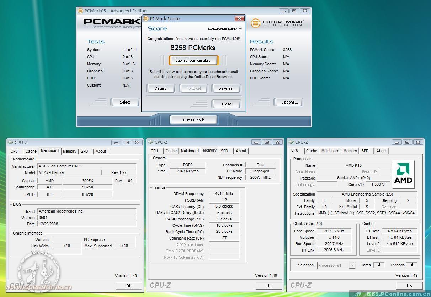The width and height of the screenshot is (431, 297).
Task: Click Save as... in score dialog
Action: pos(227,88)
